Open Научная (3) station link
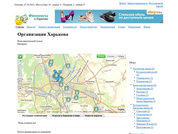 click(x=142, y=92)
